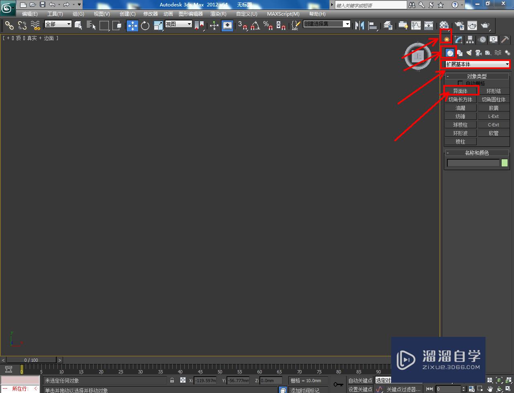Click Bind to Space Warp icon
514x393 pixels.
pyautogui.click(x=35, y=25)
